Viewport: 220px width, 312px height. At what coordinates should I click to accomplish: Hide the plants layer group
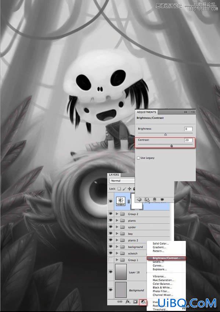[111, 221]
